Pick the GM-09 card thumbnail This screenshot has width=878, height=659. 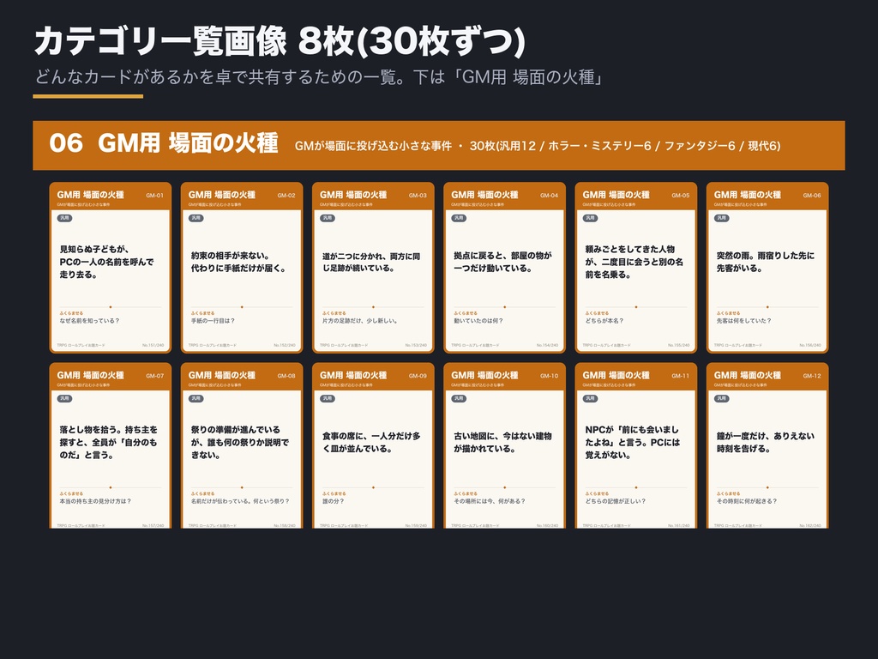[x=373, y=445]
